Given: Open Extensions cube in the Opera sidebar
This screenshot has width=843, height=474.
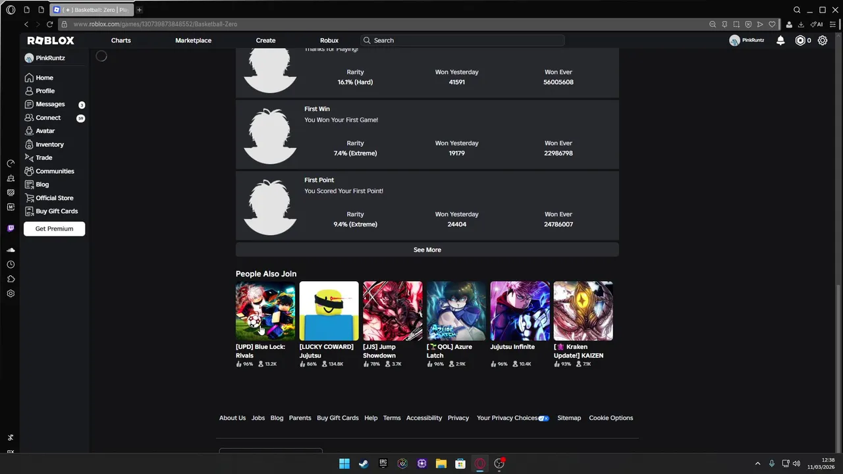Looking at the screenshot, I should point(11,279).
